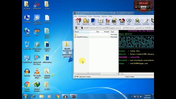Open the File menu
Image resolution: width=176 pixels, height=99 pixels.
pos(75,16)
